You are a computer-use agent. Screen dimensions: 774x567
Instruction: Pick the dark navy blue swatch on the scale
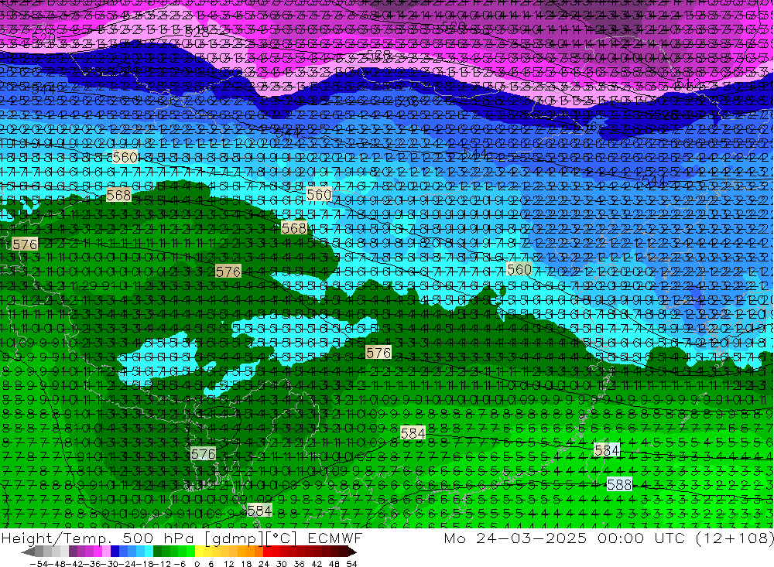115,552
